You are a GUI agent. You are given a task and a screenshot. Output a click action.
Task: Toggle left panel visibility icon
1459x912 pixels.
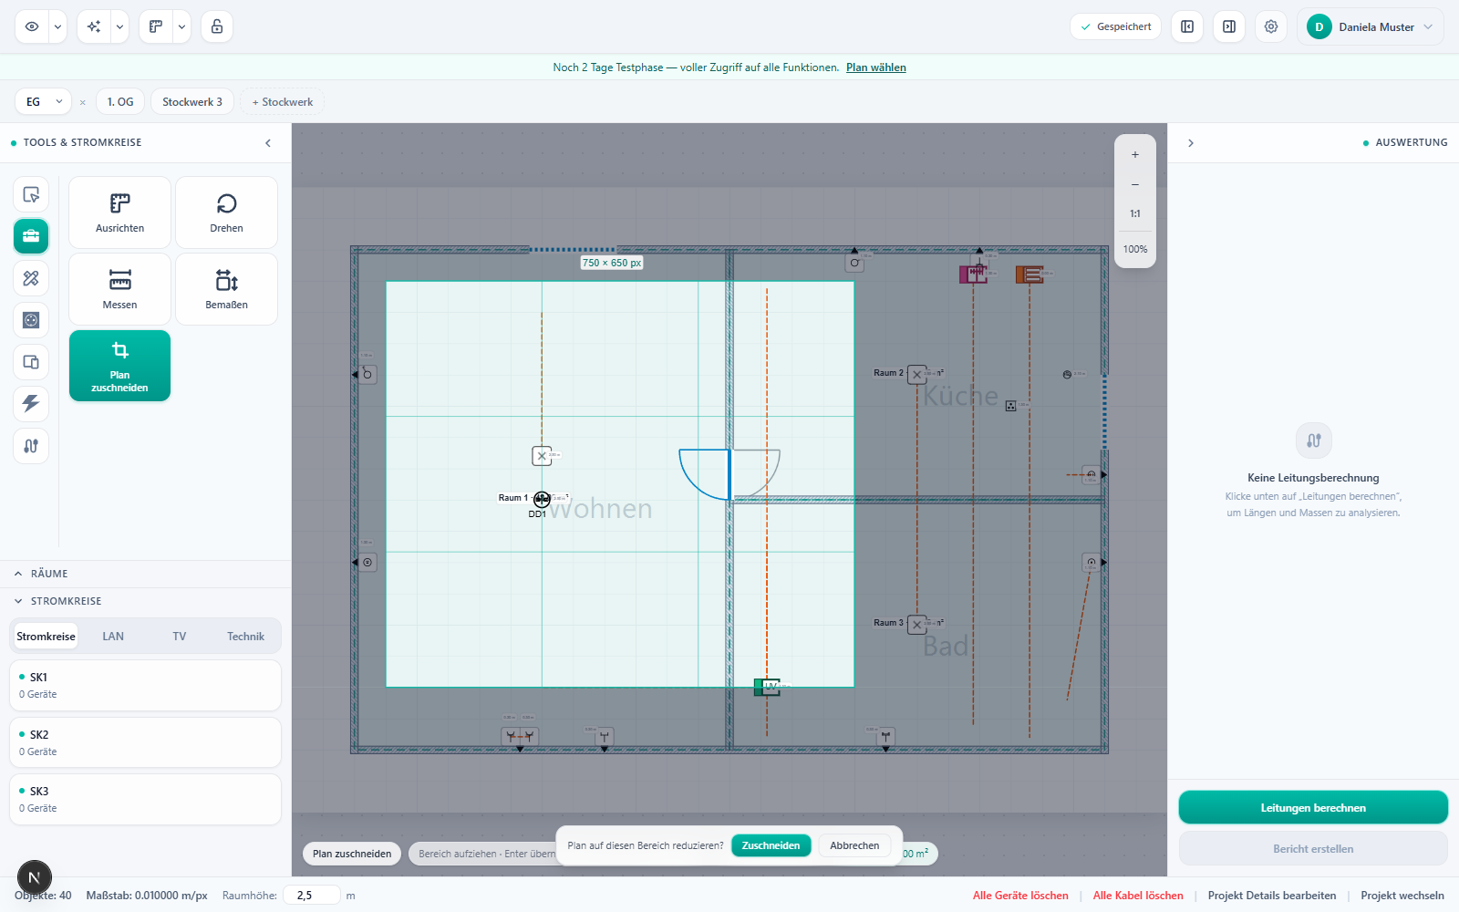pyautogui.click(x=1187, y=26)
